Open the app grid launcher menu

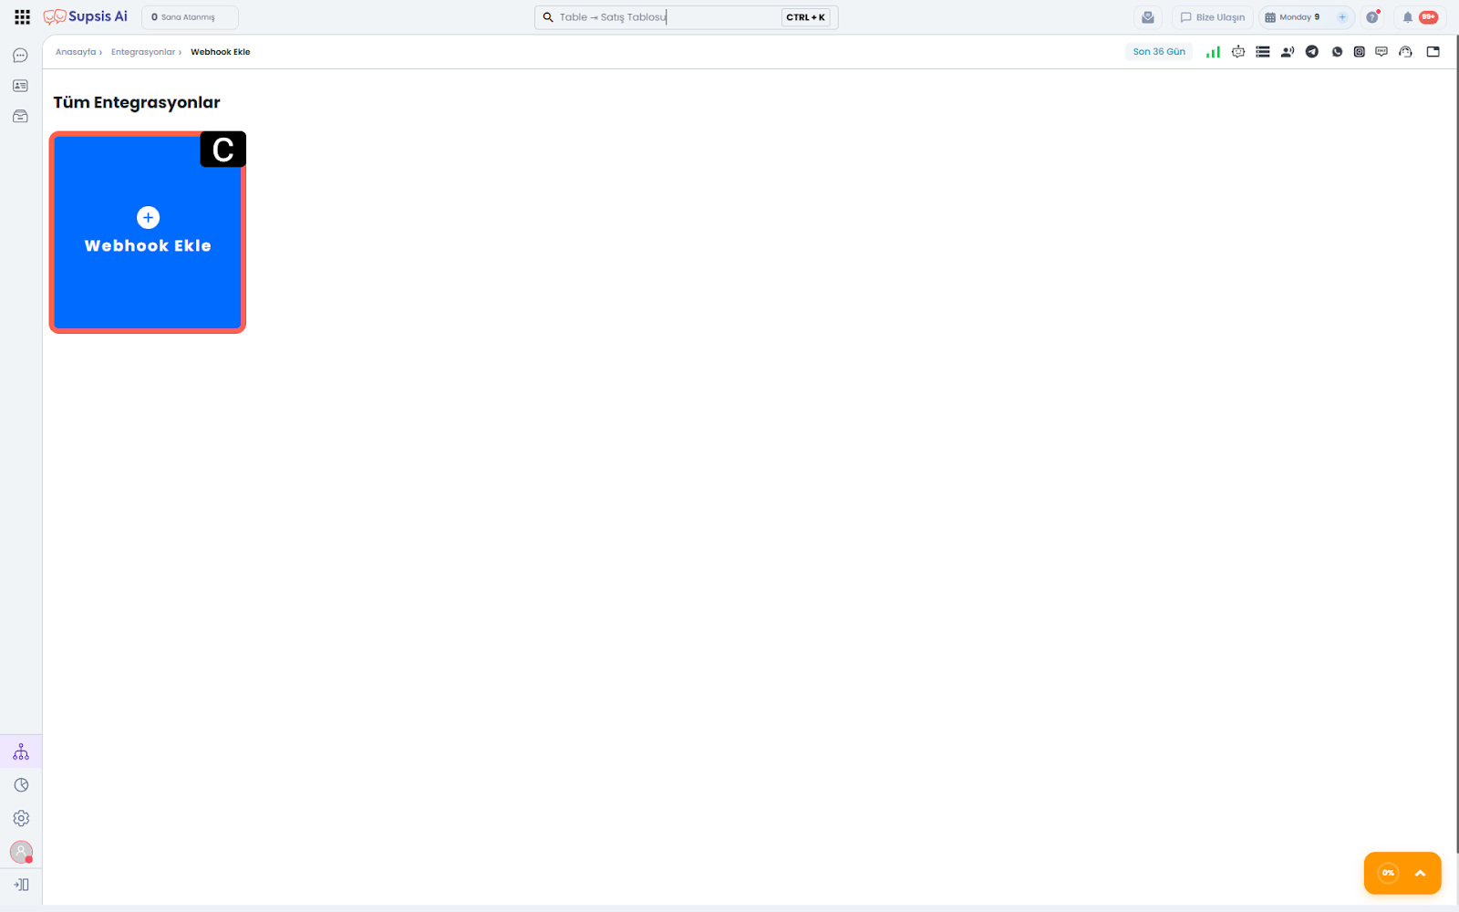[22, 17]
